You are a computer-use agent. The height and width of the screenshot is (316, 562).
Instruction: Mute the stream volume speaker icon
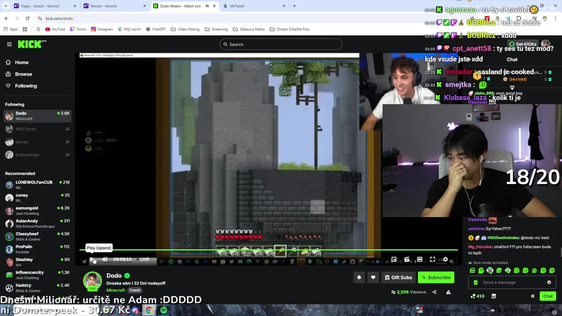point(105,259)
